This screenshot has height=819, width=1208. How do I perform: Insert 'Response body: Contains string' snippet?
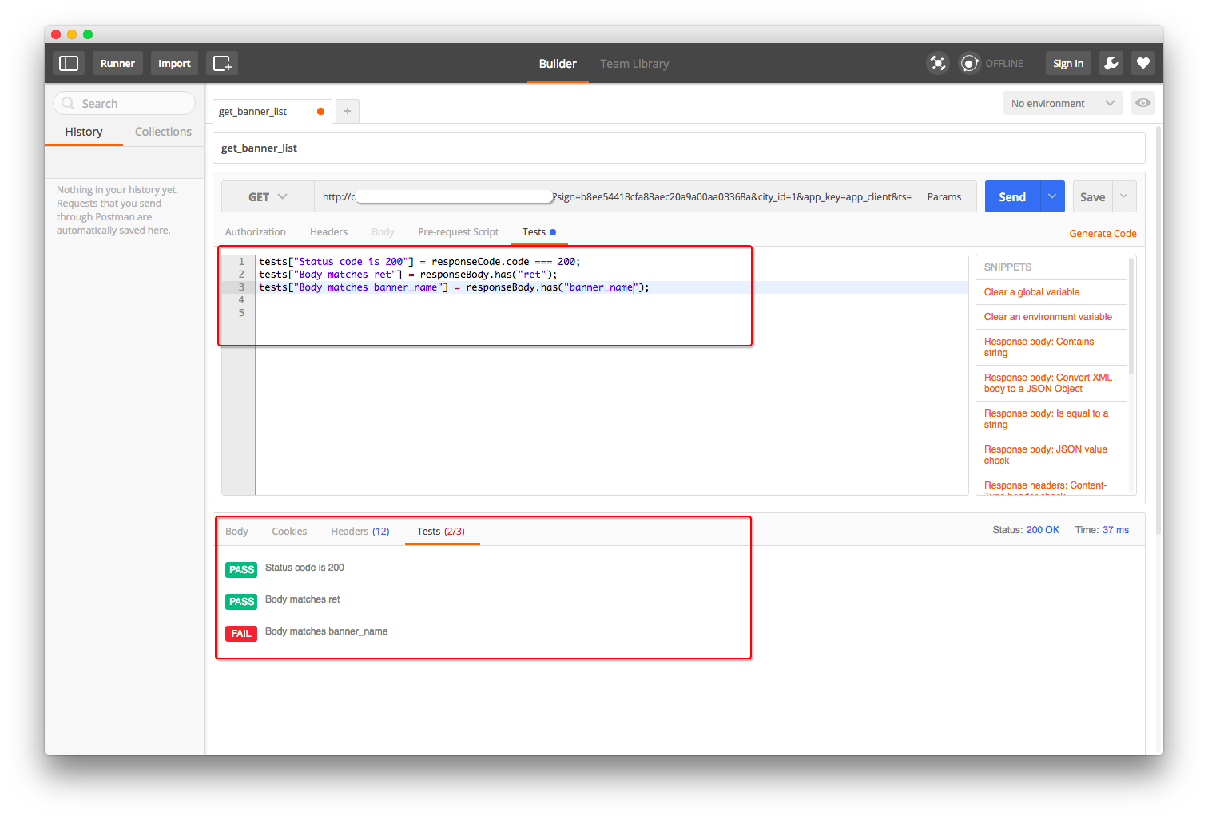point(1039,347)
